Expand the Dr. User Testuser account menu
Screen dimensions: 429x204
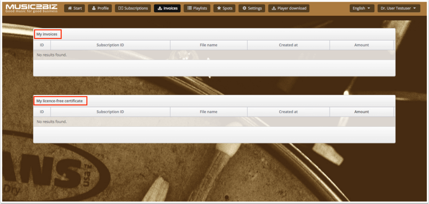(399, 8)
